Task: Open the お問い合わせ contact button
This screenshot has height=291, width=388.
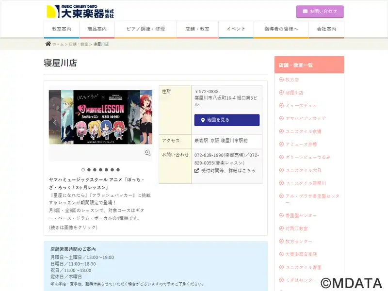Action: click(320, 11)
